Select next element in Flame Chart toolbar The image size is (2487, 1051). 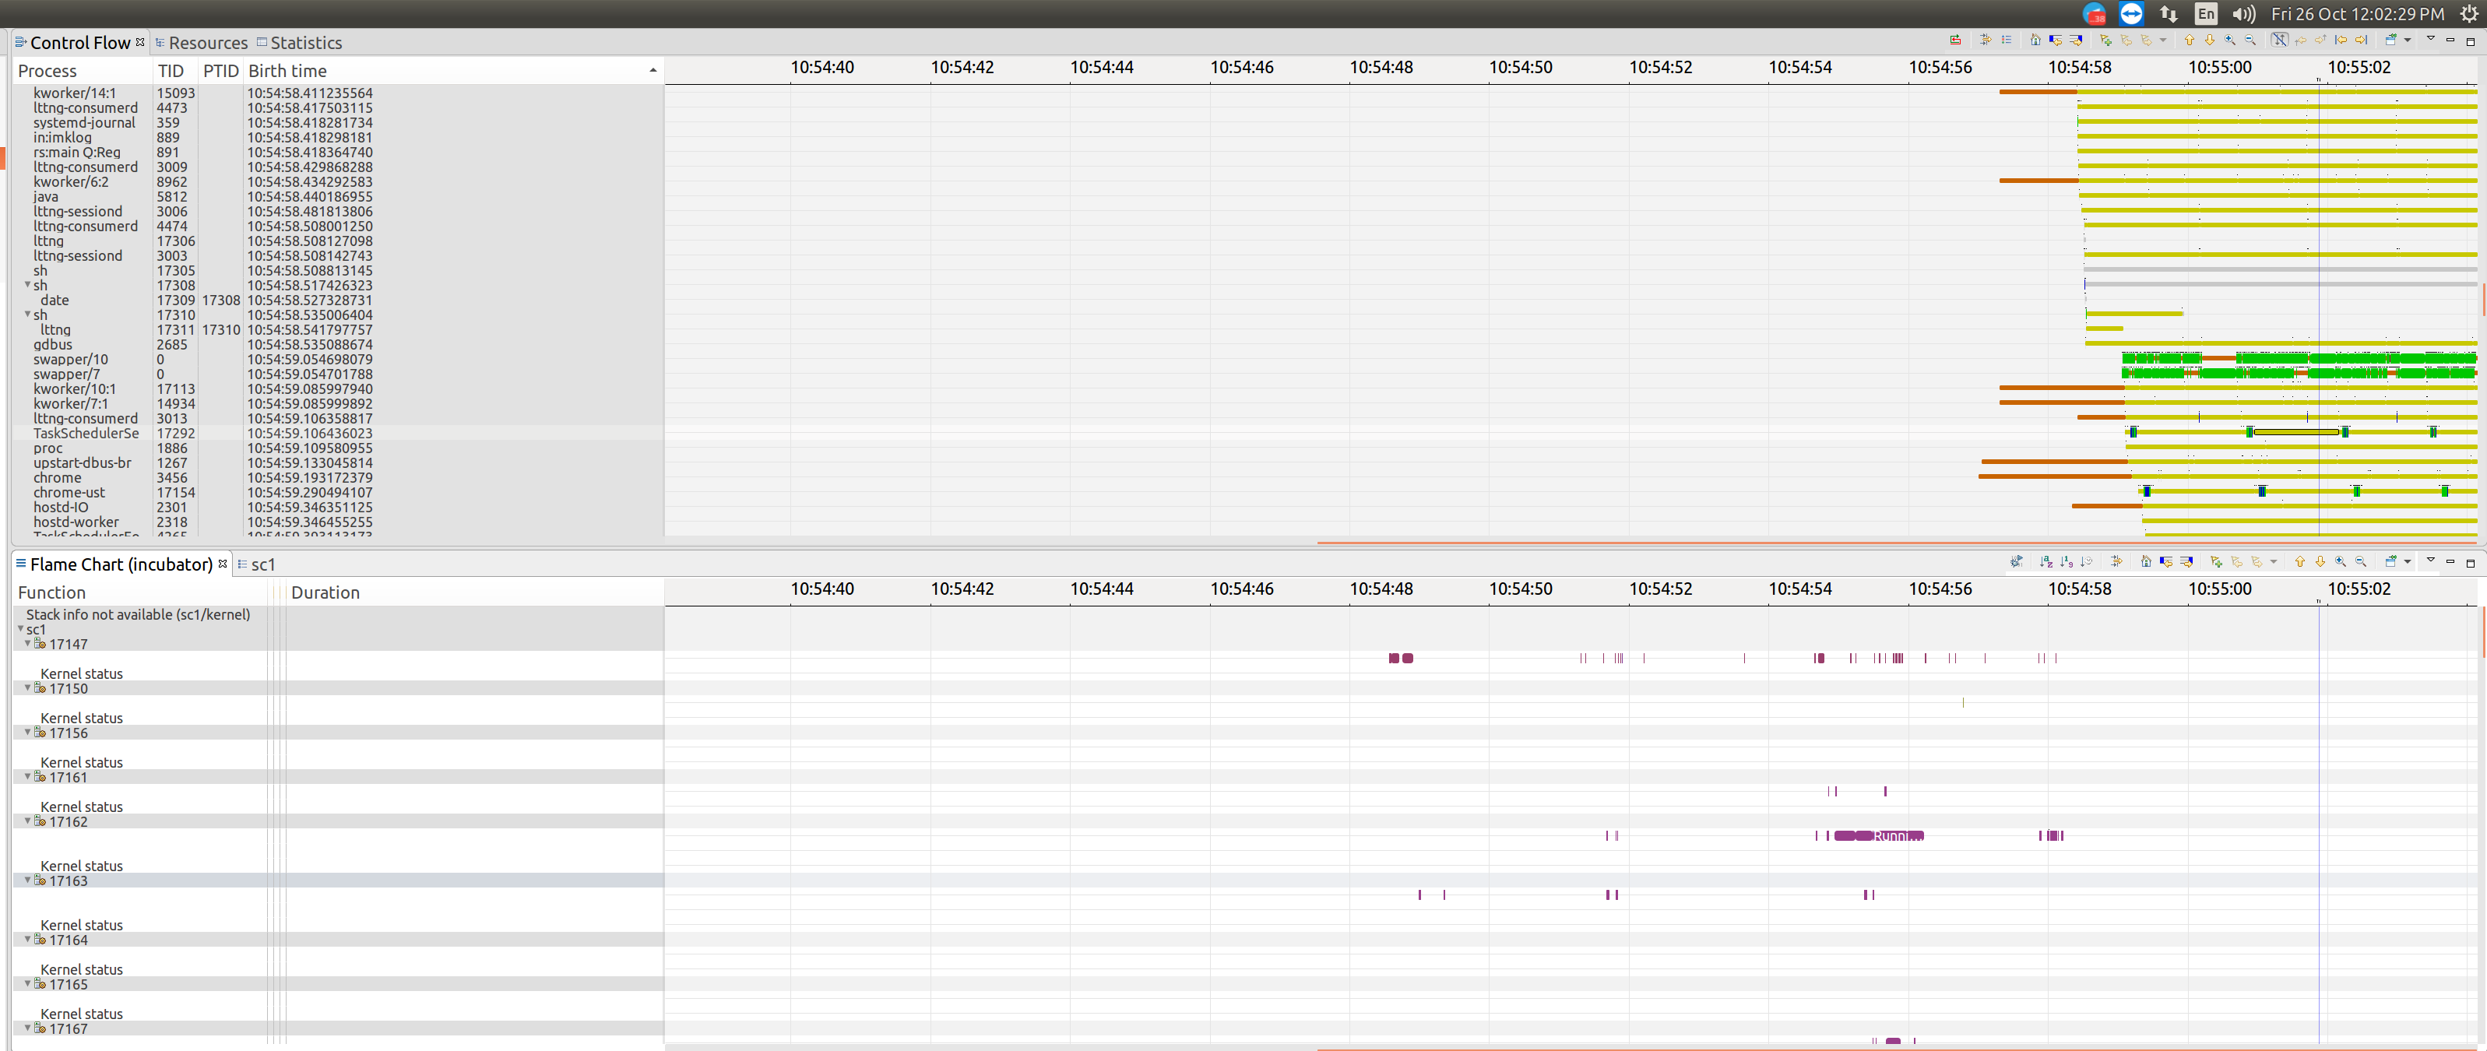[x=2320, y=561]
